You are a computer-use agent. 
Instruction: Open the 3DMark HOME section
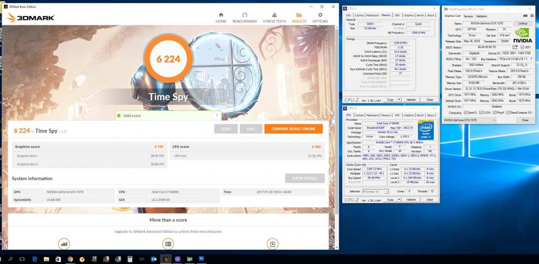(x=221, y=17)
